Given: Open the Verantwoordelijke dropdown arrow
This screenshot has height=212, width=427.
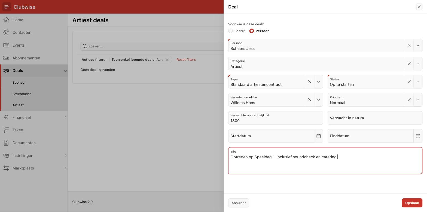Looking at the screenshot, I should coord(318,100).
